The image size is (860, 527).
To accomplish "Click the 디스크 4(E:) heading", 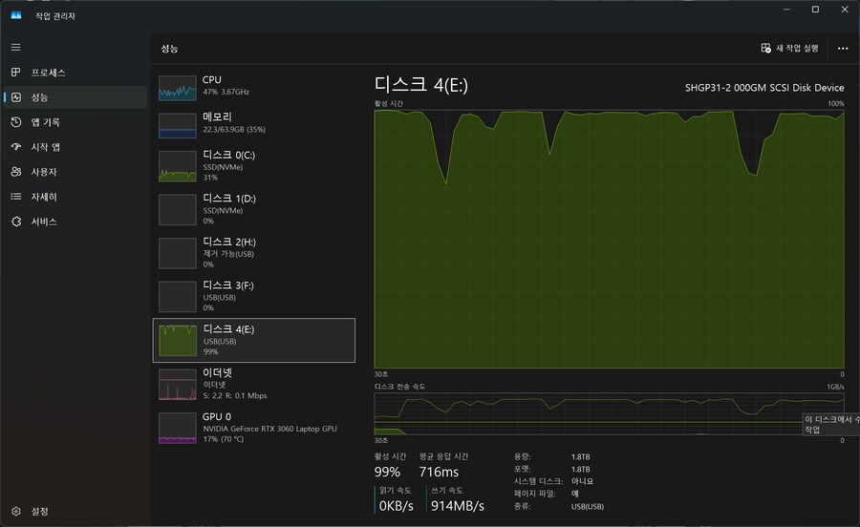I will pyautogui.click(x=421, y=84).
